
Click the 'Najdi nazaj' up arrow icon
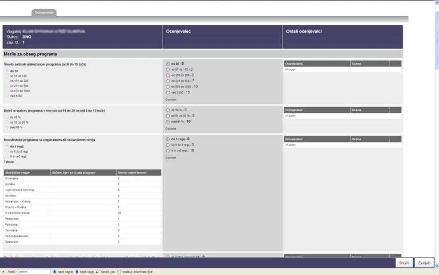pyautogui.click(x=77, y=272)
